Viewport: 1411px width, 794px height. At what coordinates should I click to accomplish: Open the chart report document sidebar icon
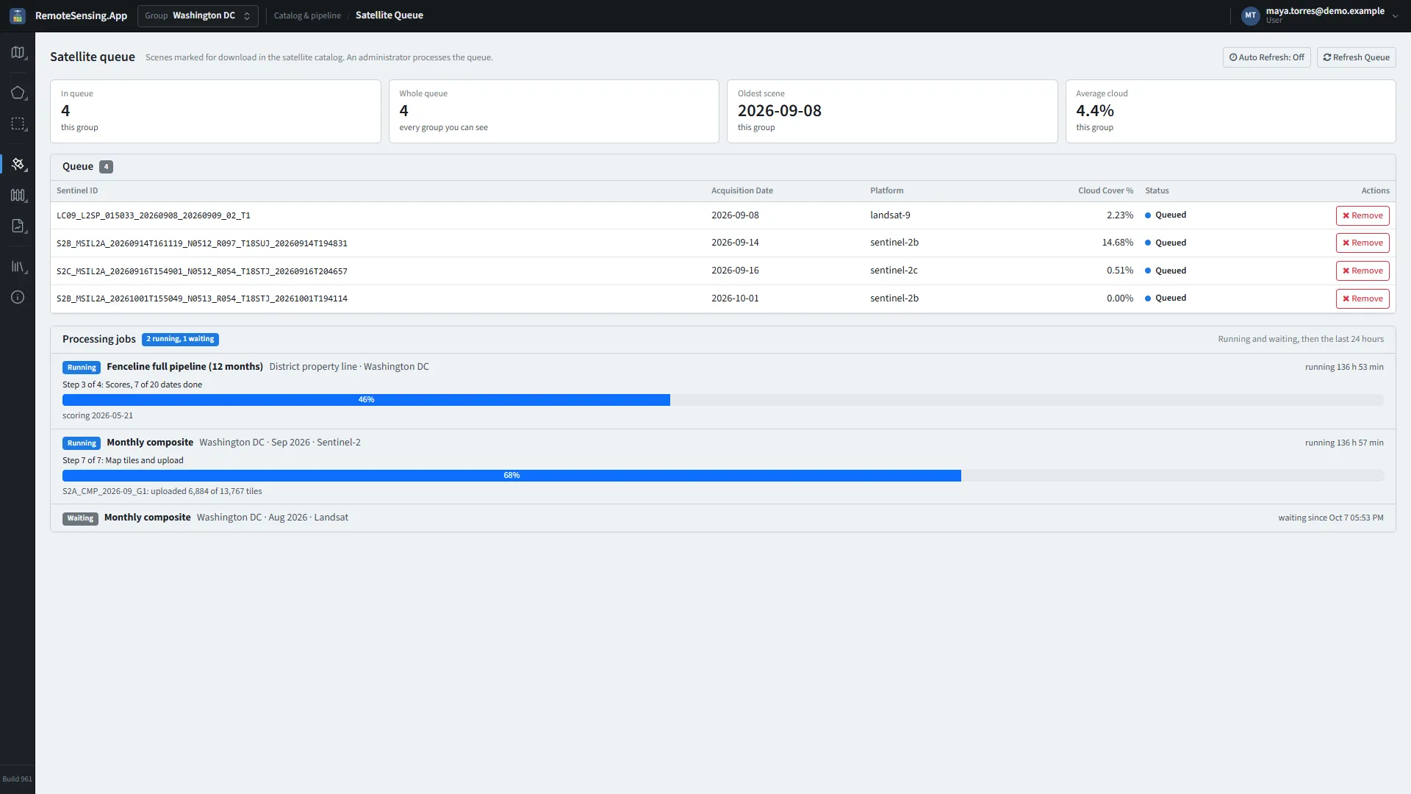pos(18,226)
